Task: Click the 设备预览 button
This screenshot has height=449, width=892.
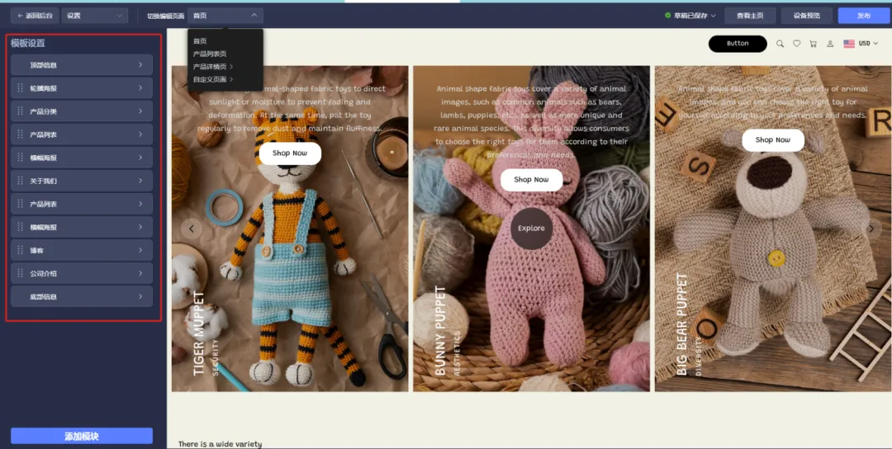Action: coord(806,16)
